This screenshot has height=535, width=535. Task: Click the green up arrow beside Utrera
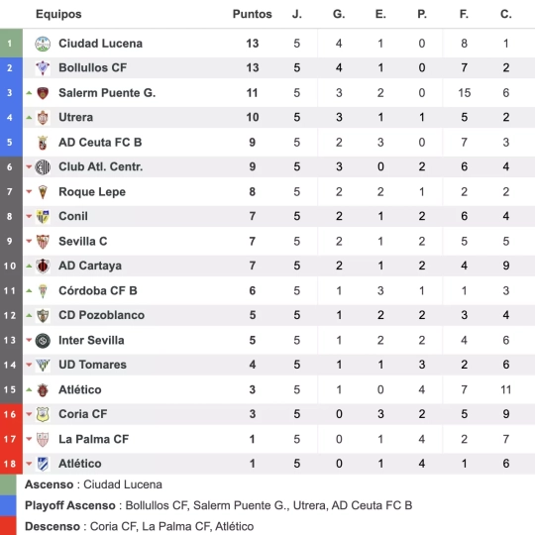29,118
